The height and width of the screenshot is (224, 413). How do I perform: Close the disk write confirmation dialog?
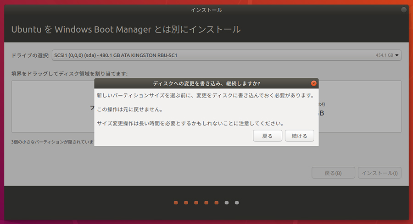tap(313, 83)
